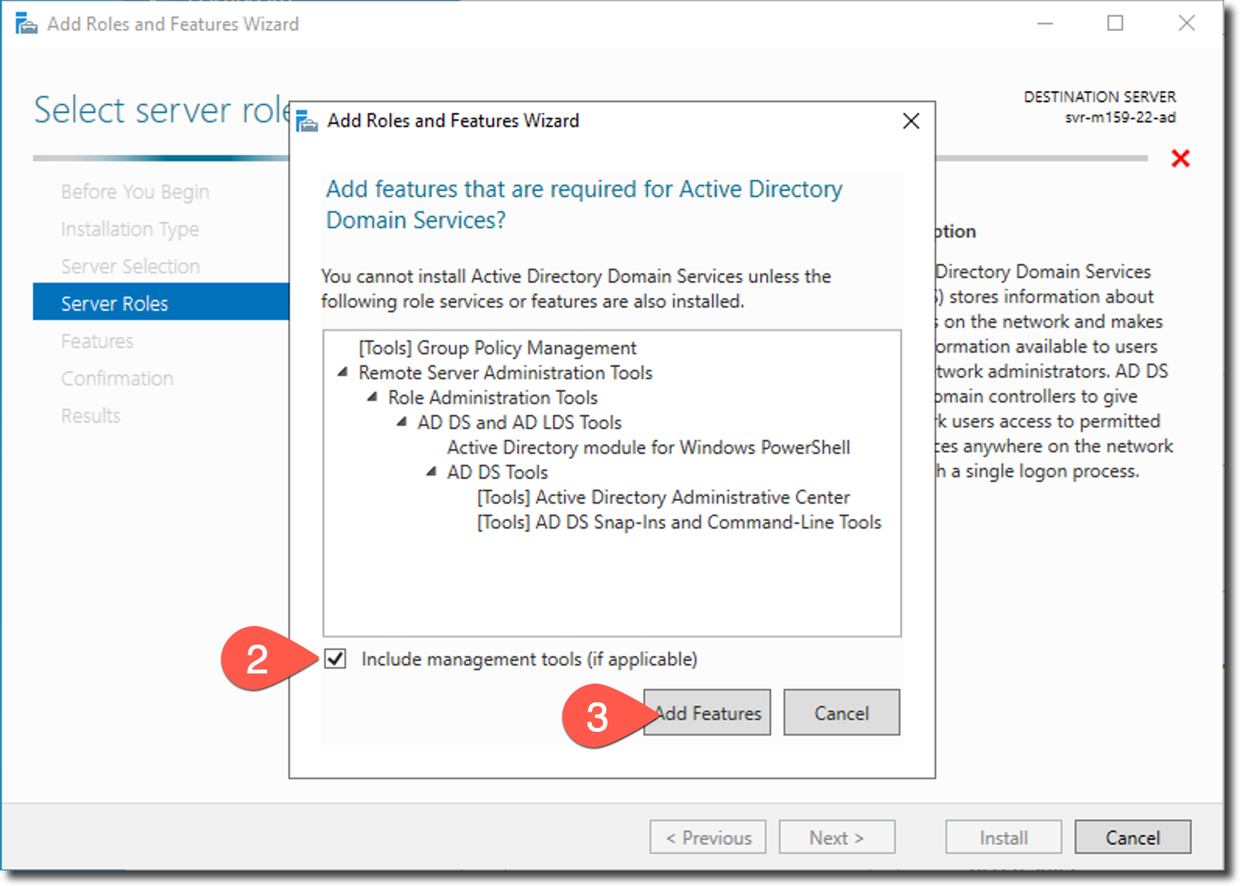
Task: Click the server name svr-m159-22-ad
Action: (x=1120, y=118)
